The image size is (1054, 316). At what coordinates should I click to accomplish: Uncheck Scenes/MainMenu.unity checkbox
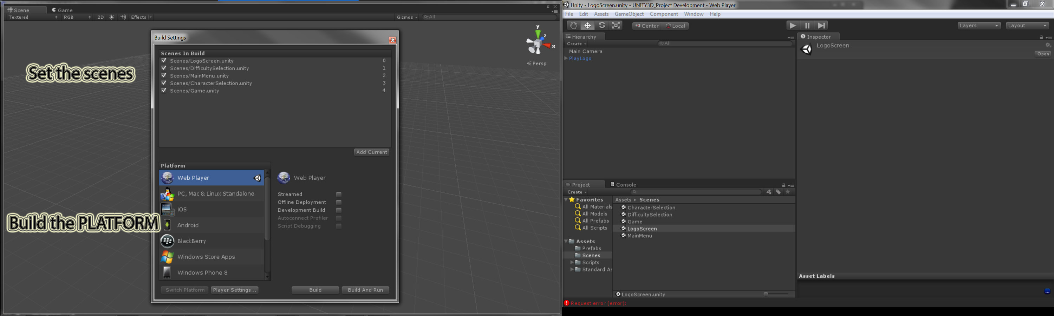(x=164, y=75)
